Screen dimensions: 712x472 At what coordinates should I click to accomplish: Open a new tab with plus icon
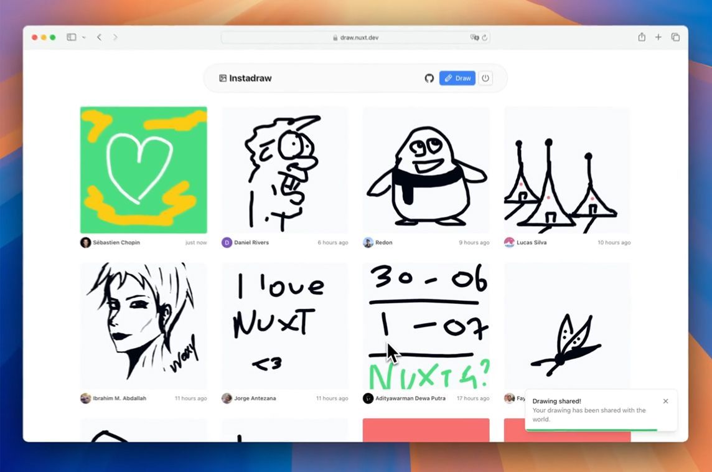pyautogui.click(x=658, y=37)
